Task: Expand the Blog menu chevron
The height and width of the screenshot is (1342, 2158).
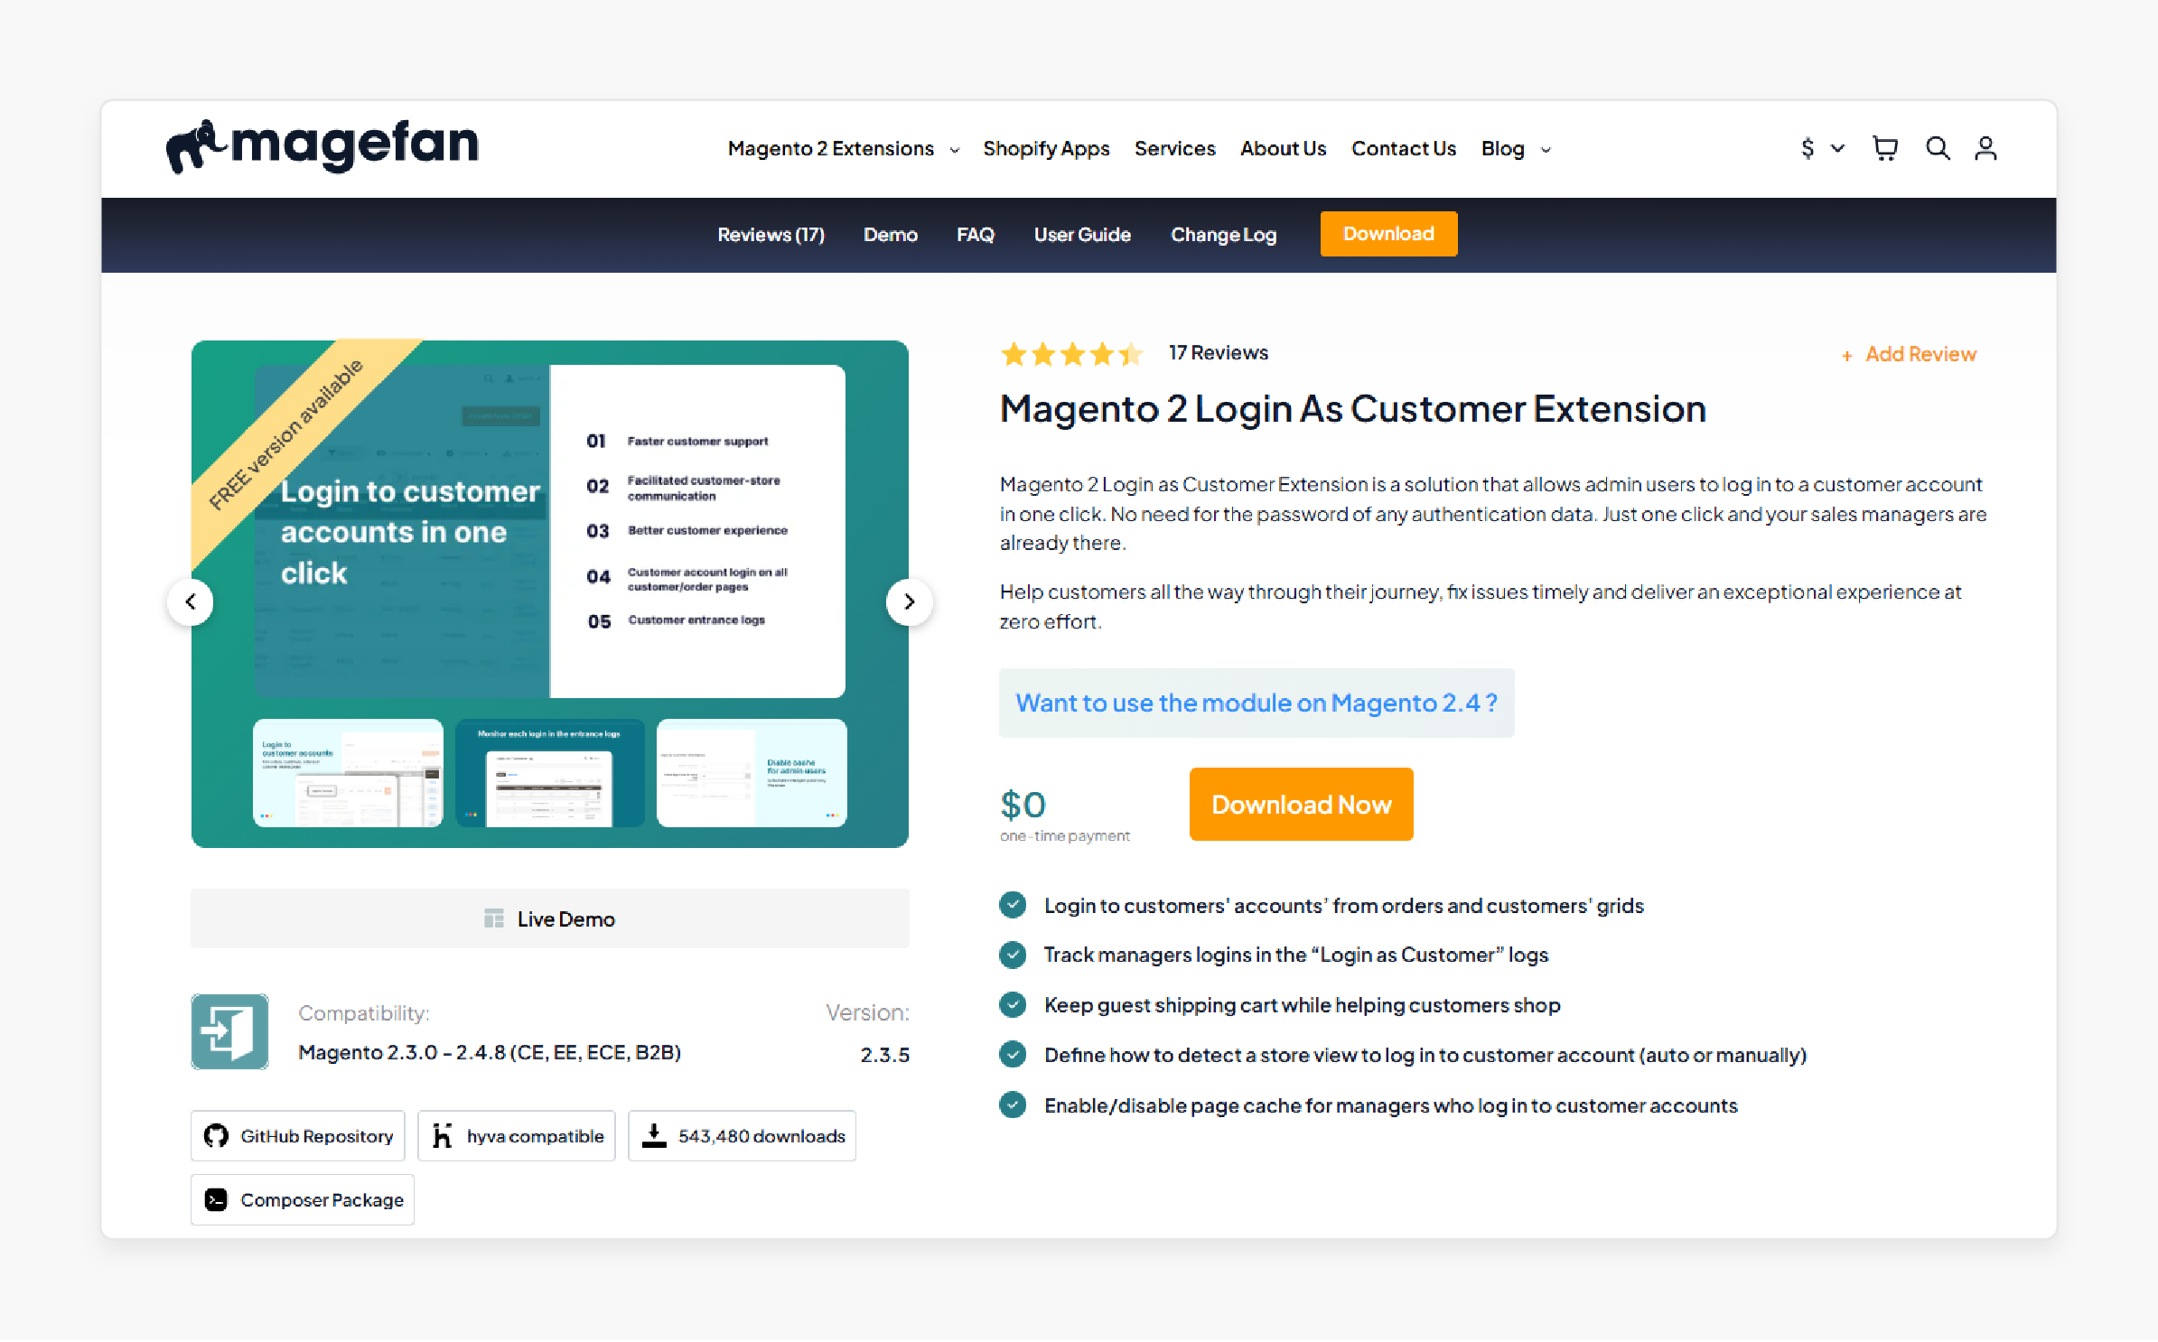Action: 1546,150
